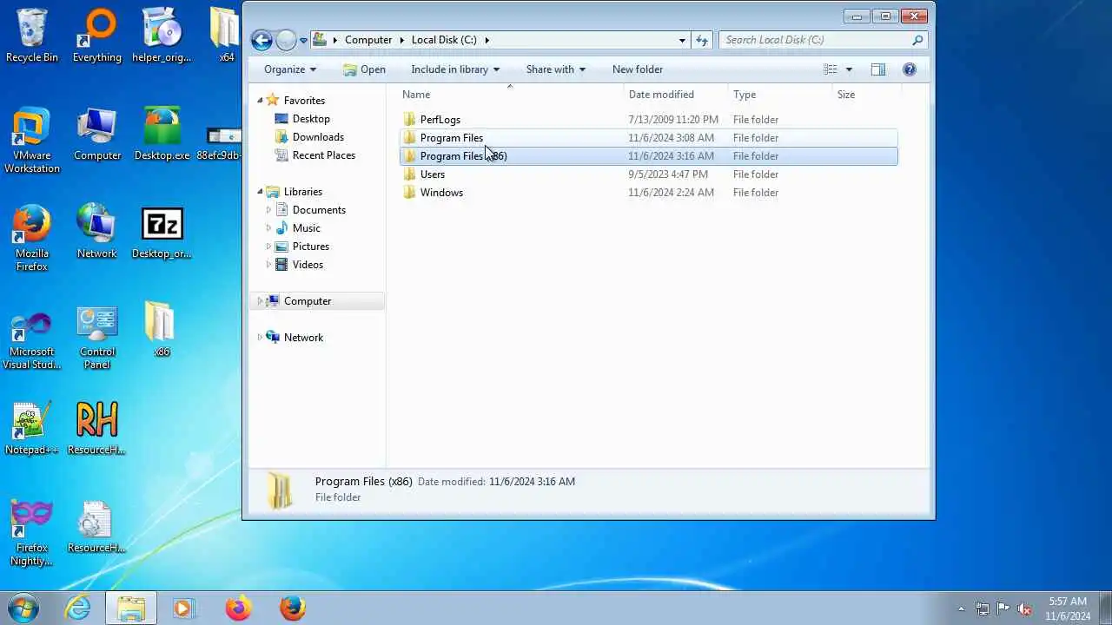Expand Documents library node
Screen dimensions: 1112x625
268,210
